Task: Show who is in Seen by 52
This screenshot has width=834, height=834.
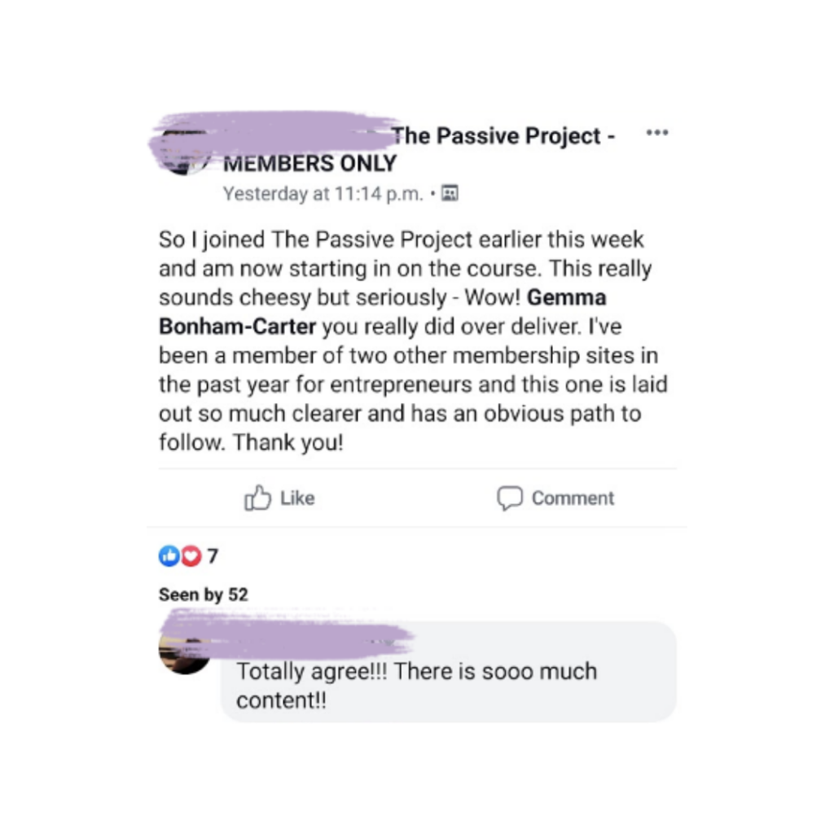Action: [x=203, y=594]
